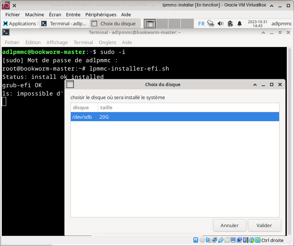Click the network adapters icon in VirtualBox status bar

[x=215, y=240]
